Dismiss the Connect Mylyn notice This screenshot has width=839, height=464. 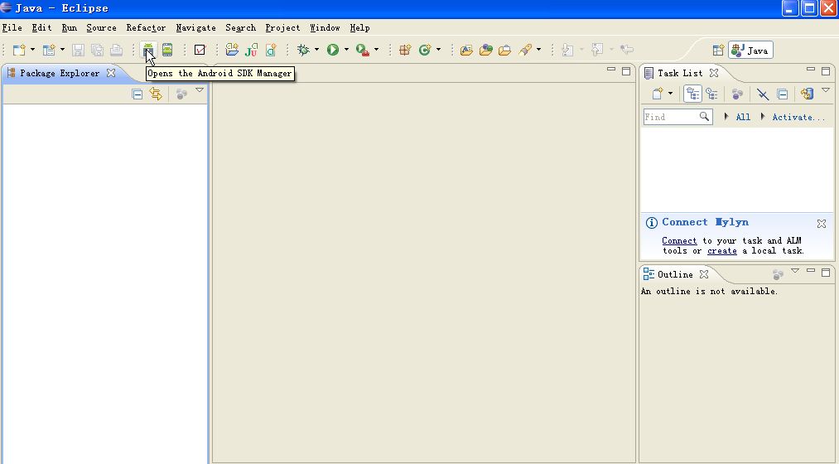(x=822, y=224)
